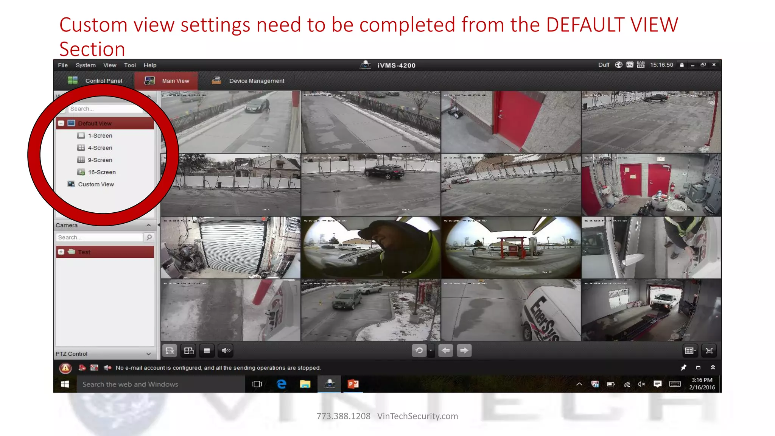This screenshot has height=436, width=775.
Task: Click the Camera search input field
Action: 99,237
